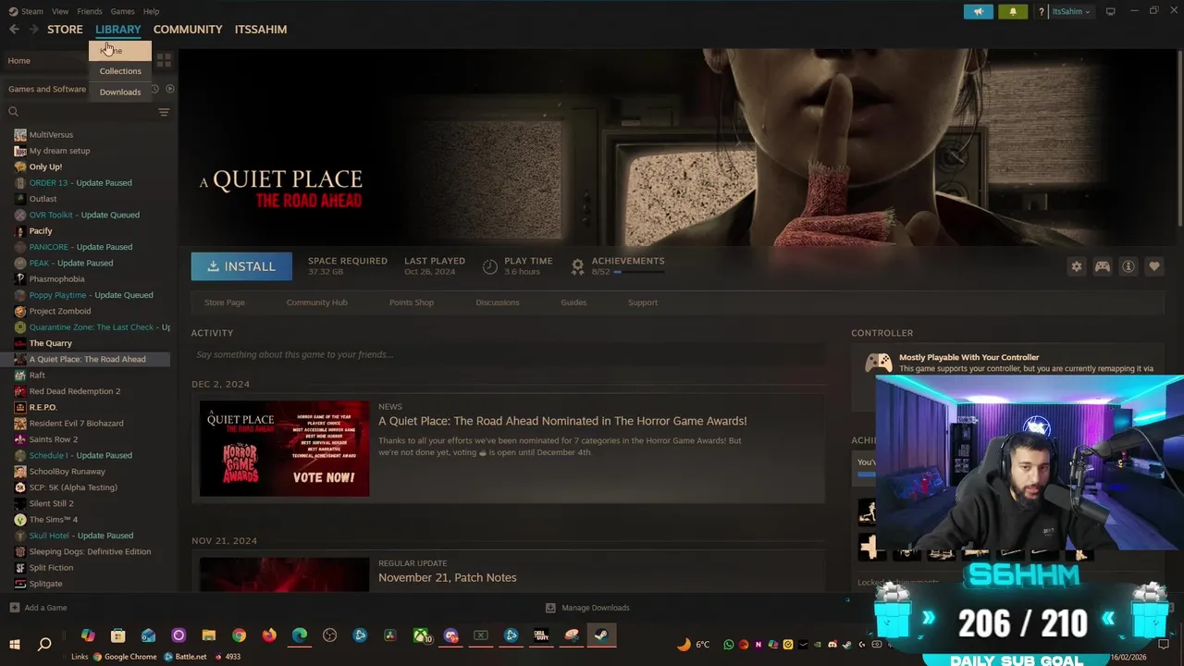This screenshot has width=1184, height=666.
Task: Click the blue INSTALL button
Action: tap(241, 266)
